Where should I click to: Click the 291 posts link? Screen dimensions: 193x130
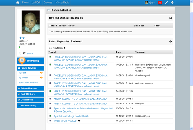(x=28, y=53)
